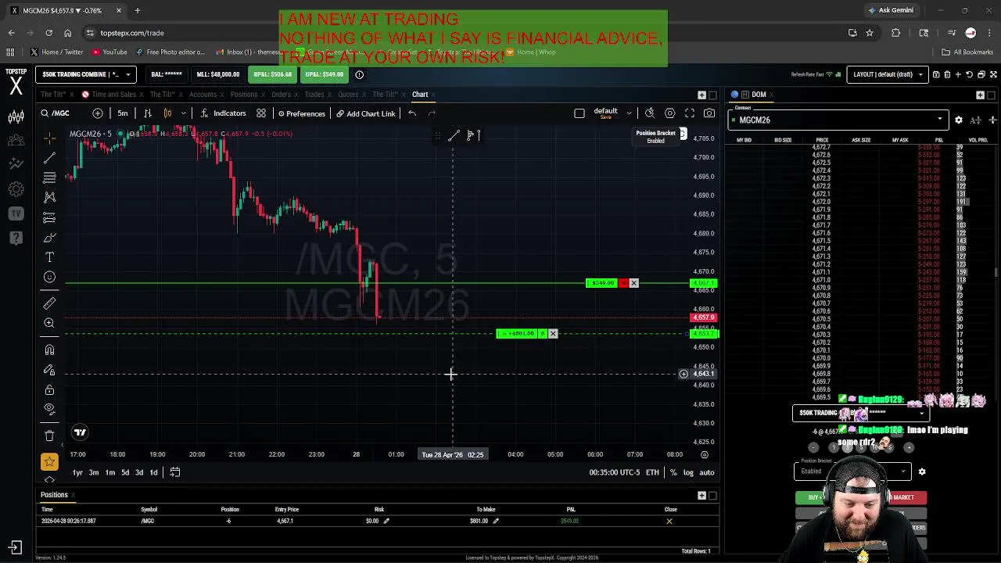Switch to the Quotes tab
Screen dimensions: 1001x563
[348, 95]
